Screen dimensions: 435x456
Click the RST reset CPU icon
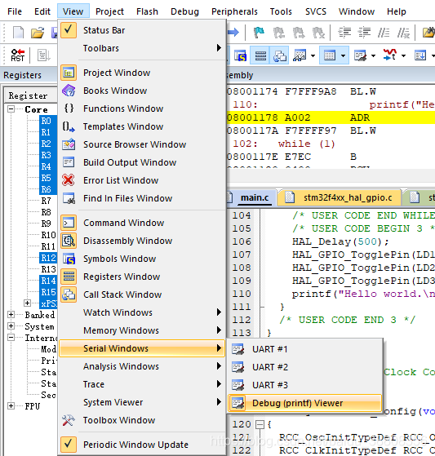tap(17, 55)
